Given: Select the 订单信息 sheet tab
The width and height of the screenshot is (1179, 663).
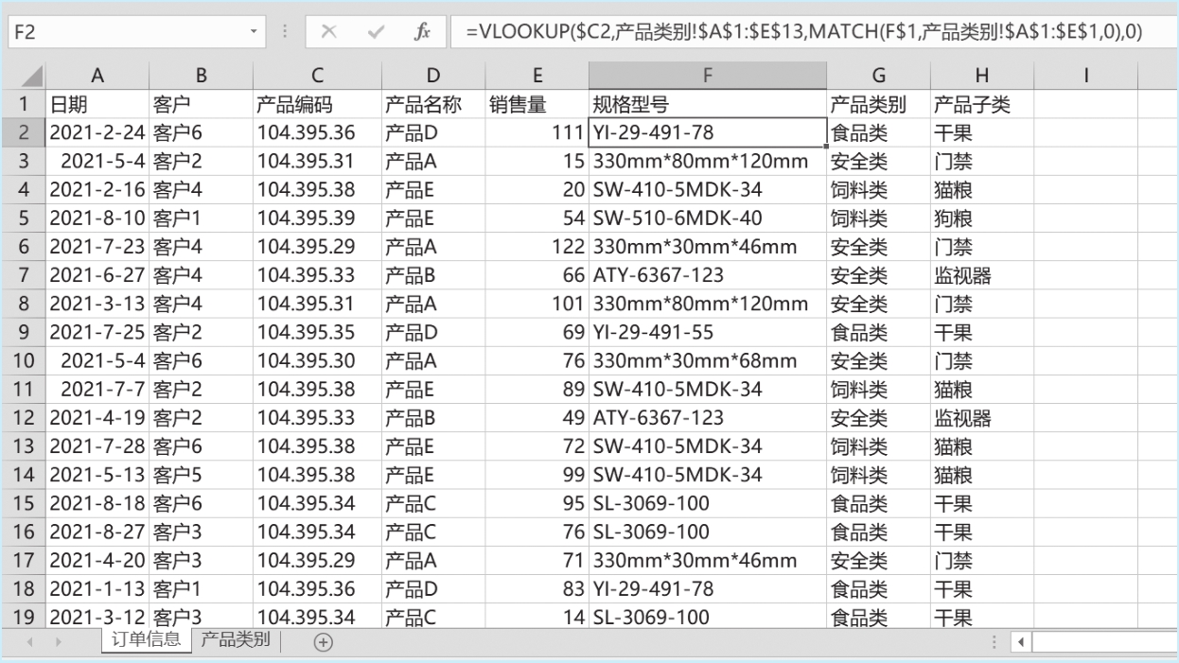Looking at the screenshot, I should pyautogui.click(x=146, y=640).
